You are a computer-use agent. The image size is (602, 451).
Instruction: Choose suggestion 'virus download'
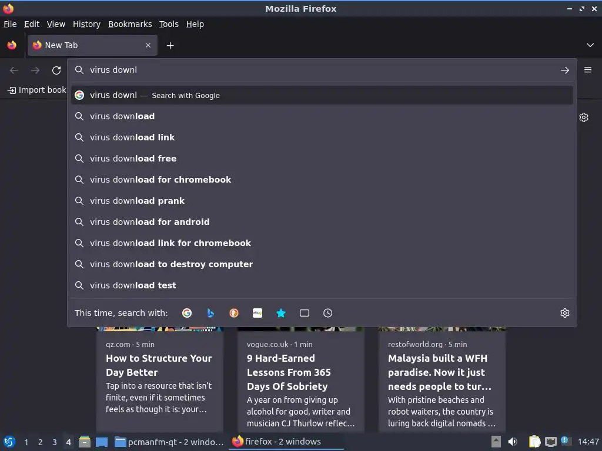click(322, 116)
